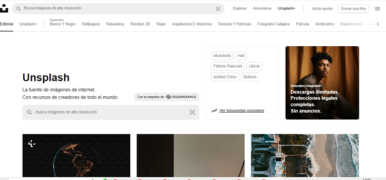Open the hamburger menu icon
This screenshot has height=180, width=386.
(377, 9)
